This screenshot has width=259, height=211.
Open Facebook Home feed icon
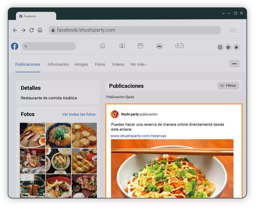102,46
